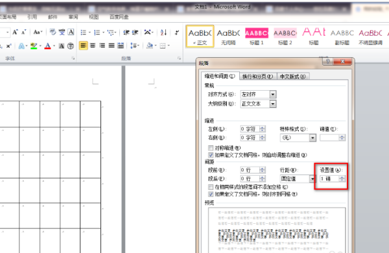
Task: Open the 审阅 ribbon tab
Action: coord(73,17)
